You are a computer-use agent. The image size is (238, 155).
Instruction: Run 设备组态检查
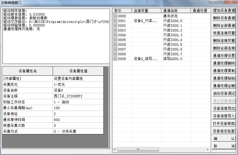pos(224,131)
